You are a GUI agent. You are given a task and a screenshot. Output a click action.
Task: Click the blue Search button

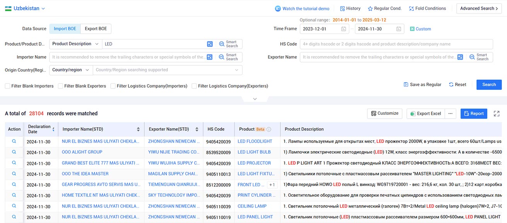pyautogui.click(x=489, y=85)
